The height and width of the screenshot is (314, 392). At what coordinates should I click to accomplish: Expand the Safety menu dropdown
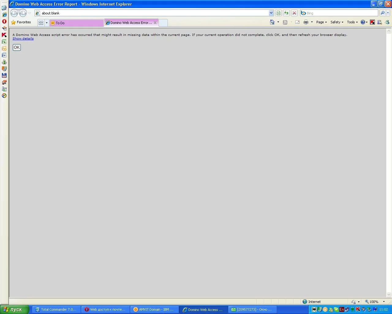[337, 22]
